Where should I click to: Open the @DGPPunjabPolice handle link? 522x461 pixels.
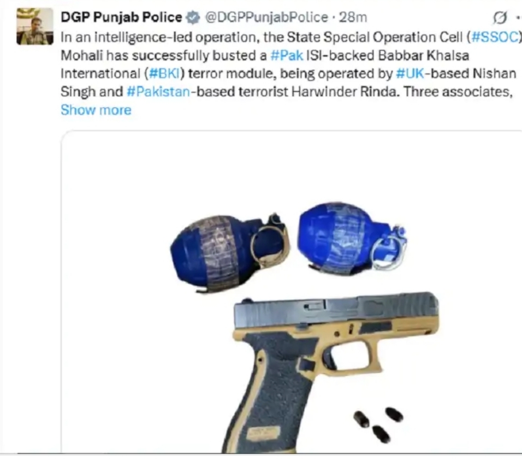coord(266,17)
